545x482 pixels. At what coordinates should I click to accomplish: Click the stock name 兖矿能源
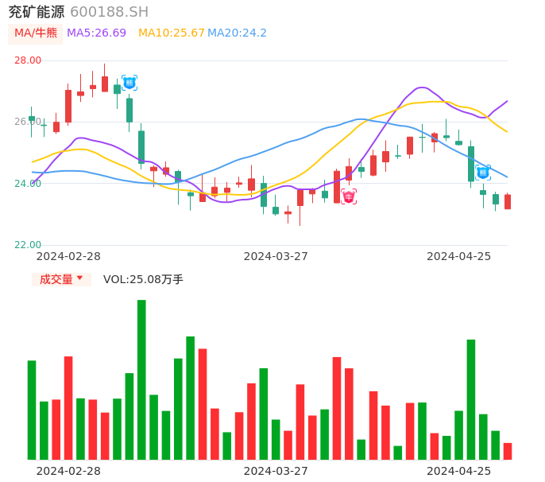(37, 11)
